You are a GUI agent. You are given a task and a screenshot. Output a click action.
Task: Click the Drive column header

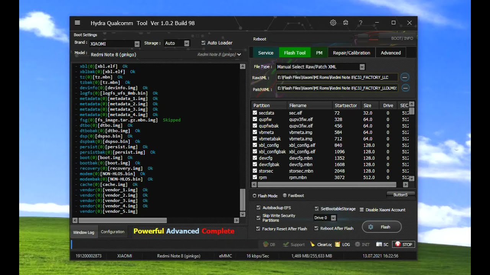(388, 105)
